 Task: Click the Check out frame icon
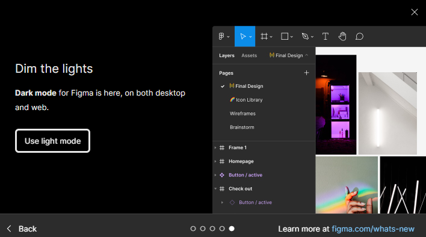click(222, 189)
